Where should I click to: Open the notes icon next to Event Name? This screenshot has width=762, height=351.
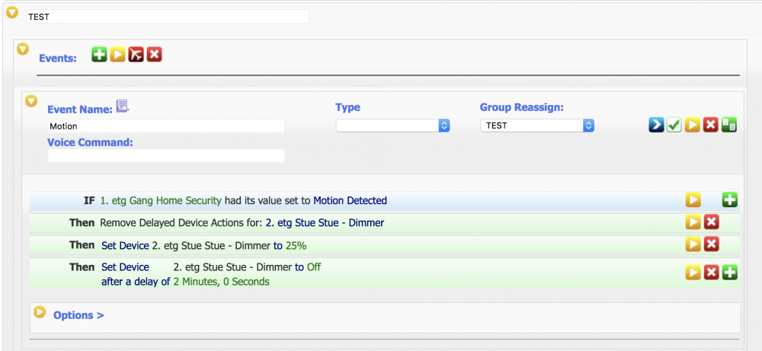[x=123, y=107]
